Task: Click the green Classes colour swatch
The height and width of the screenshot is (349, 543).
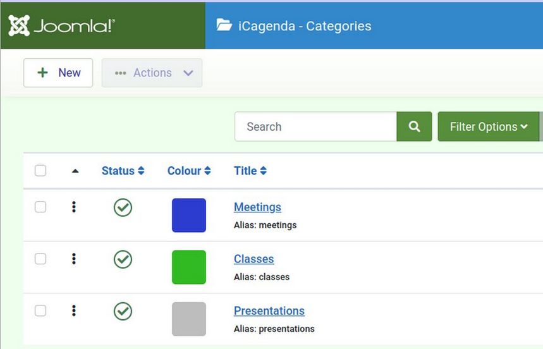Action: point(189,267)
